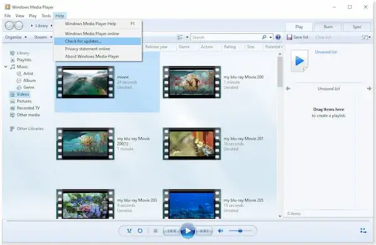Select Pictures in the navigation tree
This screenshot has width=376, height=245.
click(21, 101)
